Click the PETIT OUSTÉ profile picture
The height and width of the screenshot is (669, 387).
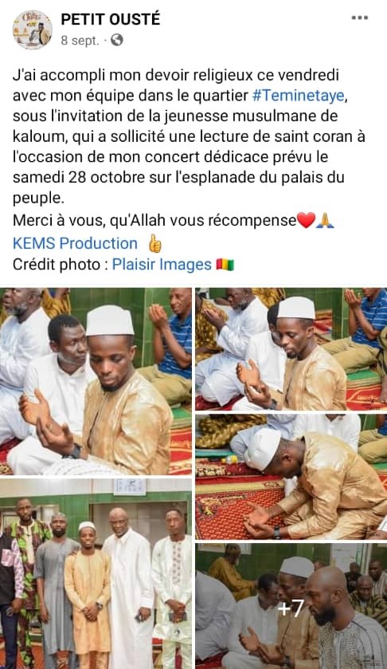pyautogui.click(x=32, y=30)
